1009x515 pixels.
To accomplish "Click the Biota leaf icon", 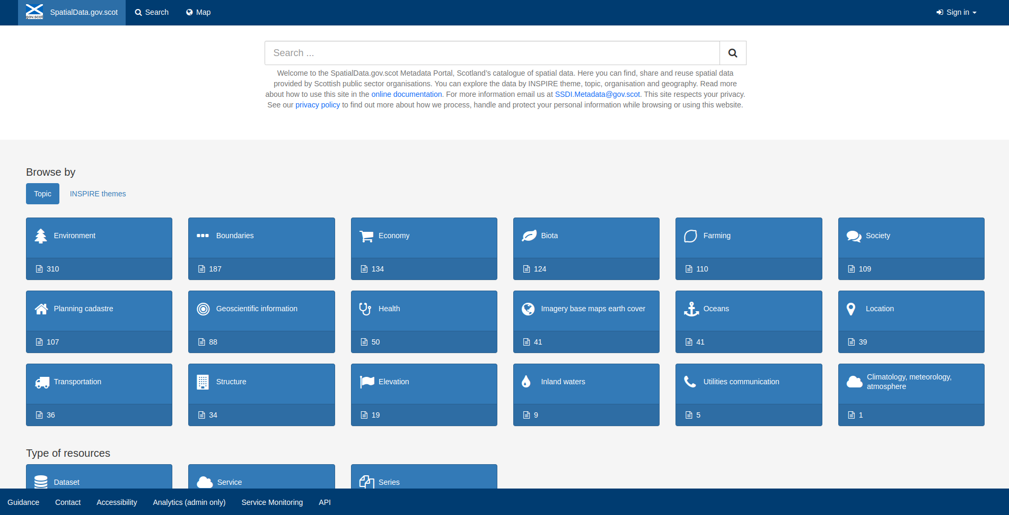I will pyautogui.click(x=529, y=236).
